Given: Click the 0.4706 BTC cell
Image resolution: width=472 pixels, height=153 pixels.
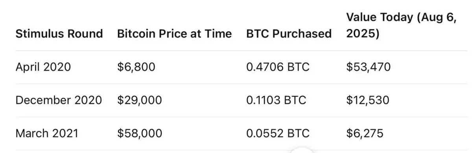Looking at the screenshot, I should 278,67.
